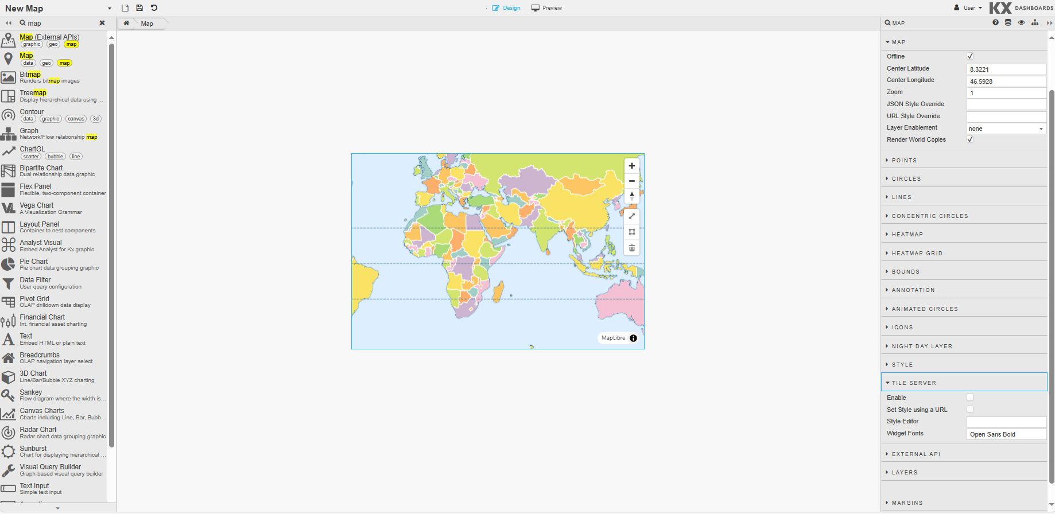Screen dimensions: 1055x514
Task: Click the map compass reset bearing icon
Action: (x=631, y=196)
